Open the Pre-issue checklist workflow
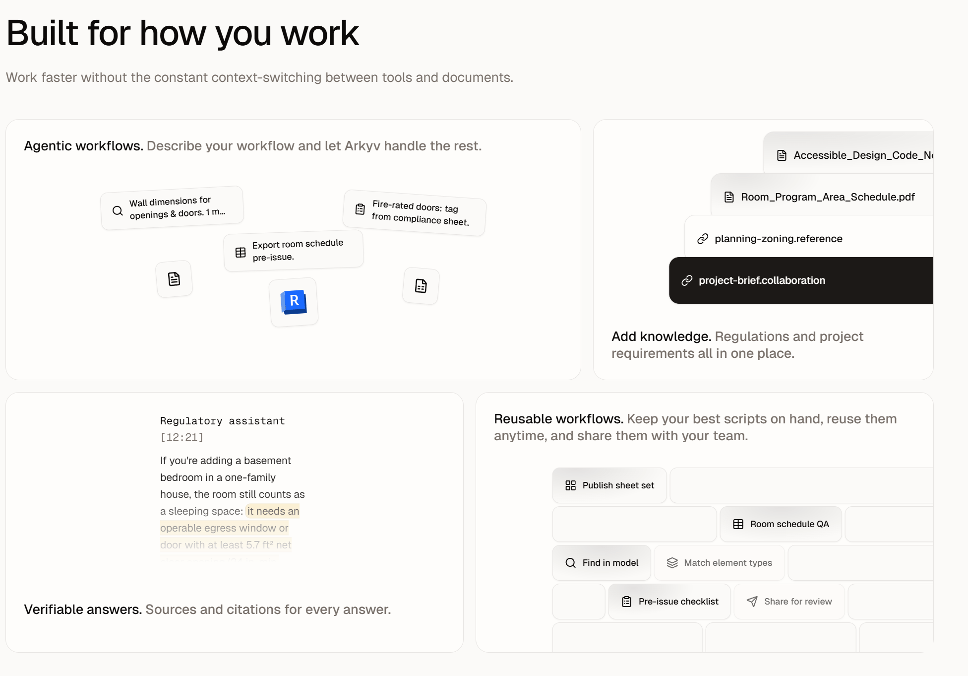Image resolution: width=968 pixels, height=676 pixels. (669, 602)
